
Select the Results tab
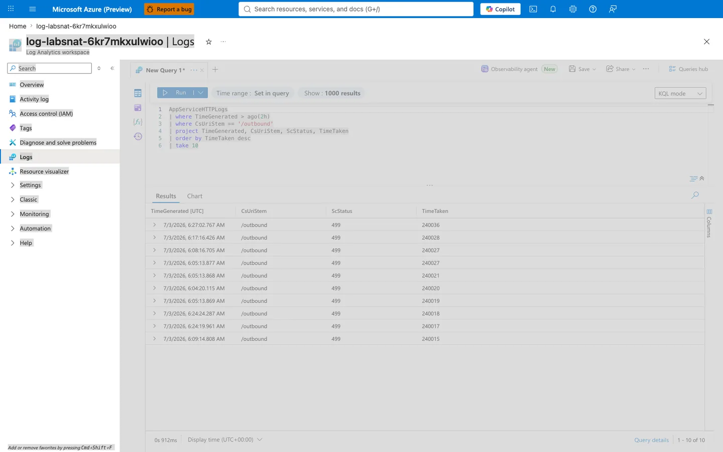(166, 196)
